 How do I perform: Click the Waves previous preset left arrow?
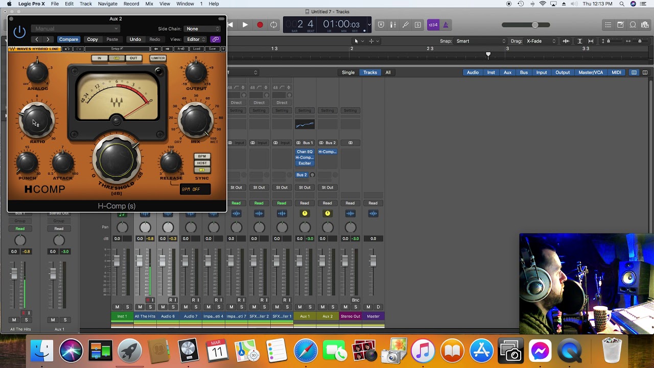coord(156,49)
